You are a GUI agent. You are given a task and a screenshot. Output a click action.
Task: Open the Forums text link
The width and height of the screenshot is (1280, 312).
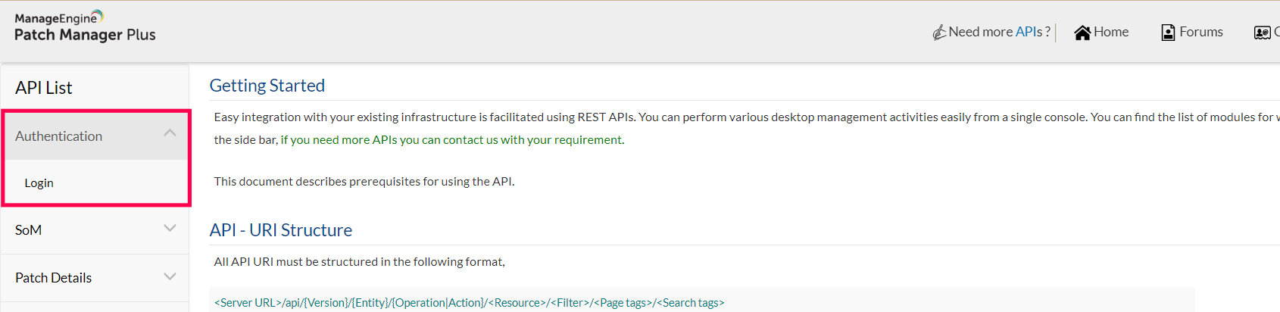(1201, 32)
